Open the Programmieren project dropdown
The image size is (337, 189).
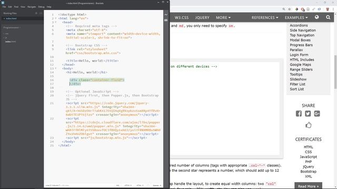coord(12,27)
